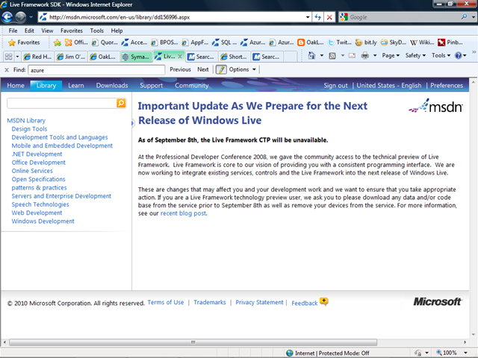Click the search magnifier in Google box
The image size is (478, 358).
(x=464, y=16)
